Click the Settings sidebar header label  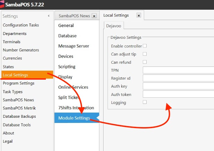click(10, 16)
